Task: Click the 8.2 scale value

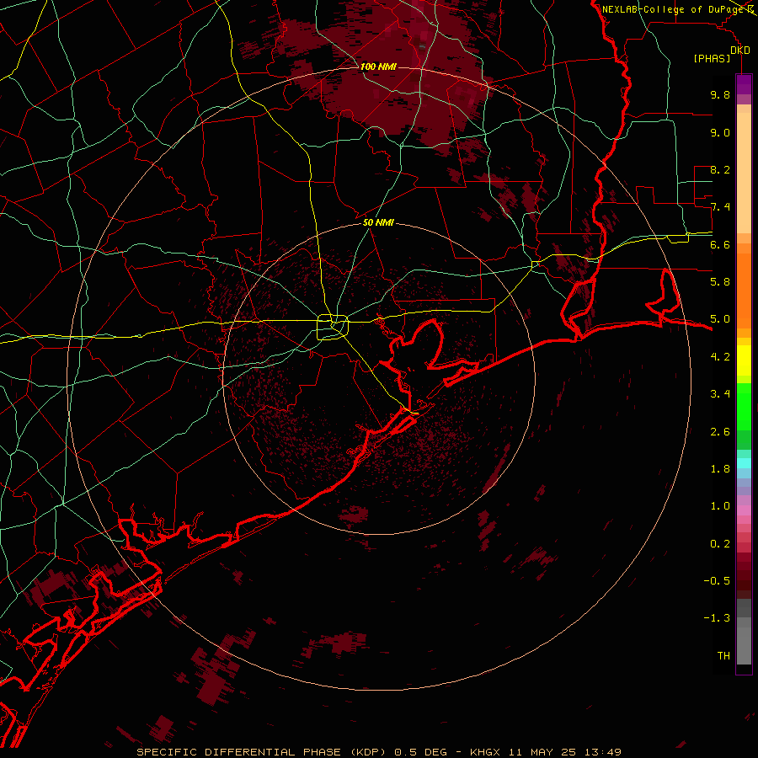Action: [720, 169]
